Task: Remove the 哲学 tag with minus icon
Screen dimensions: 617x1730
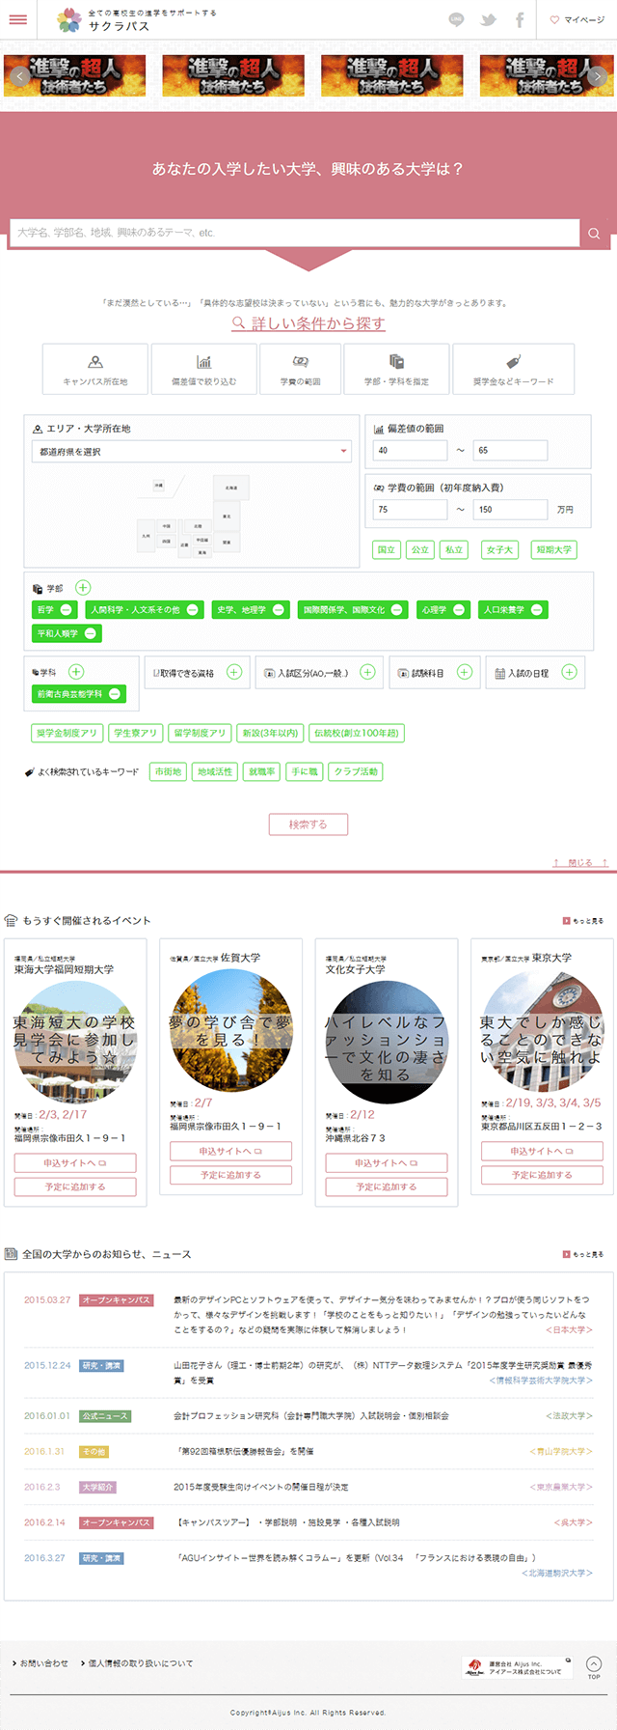Action: [x=67, y=610]
